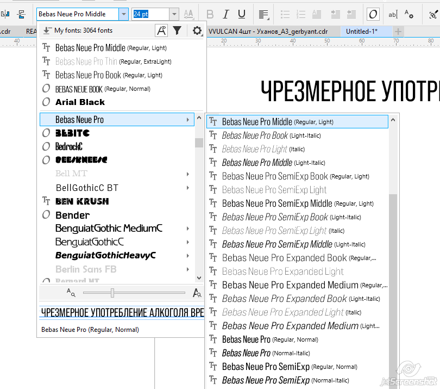Open the OpenType interactive features button
The image size is (440, 389).
point(373,14)
